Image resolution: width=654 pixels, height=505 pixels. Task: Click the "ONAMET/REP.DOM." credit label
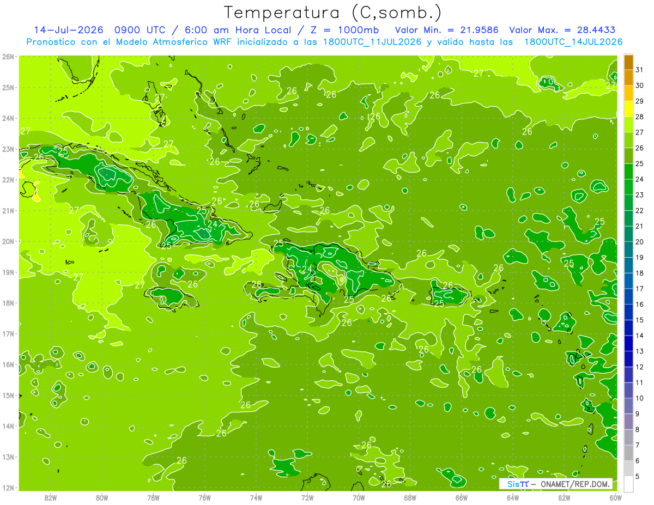(x=575, y=484)
